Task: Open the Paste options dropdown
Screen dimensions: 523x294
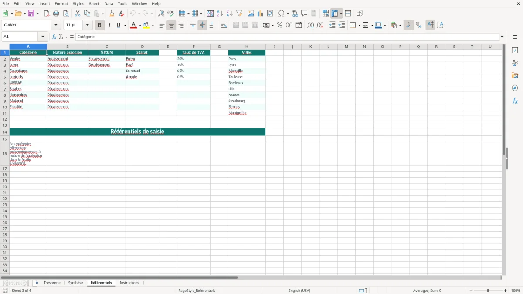Action: 102,14
